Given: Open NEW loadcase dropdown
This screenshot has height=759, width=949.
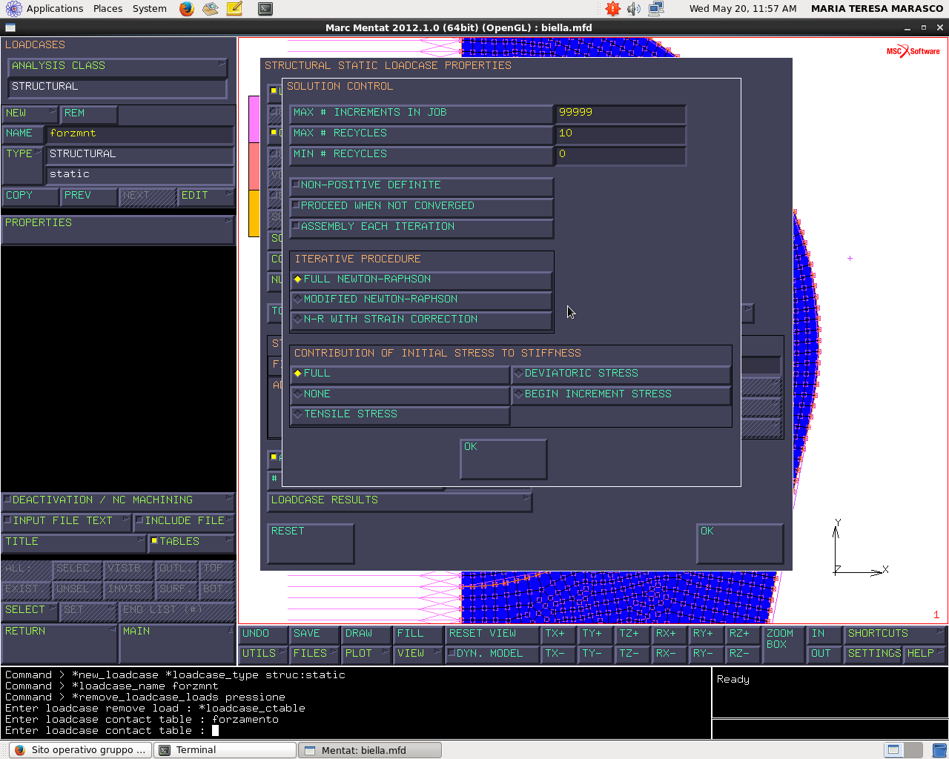Looking at the screenshot, I should click(x=30, y=113).
